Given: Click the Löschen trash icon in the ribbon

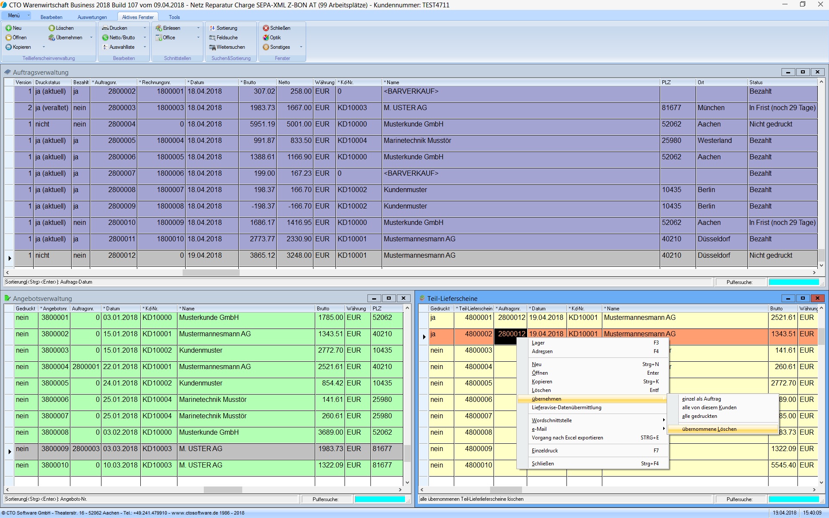Looking at the screenshot, I should (x=52, y=28).
